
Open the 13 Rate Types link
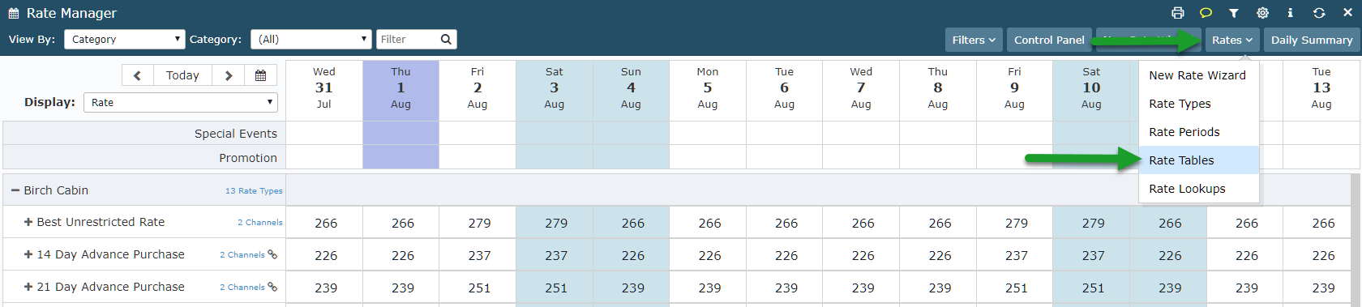point(254,191)
